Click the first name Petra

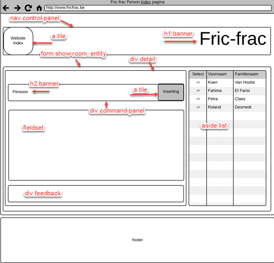click(x=212, y=99)
